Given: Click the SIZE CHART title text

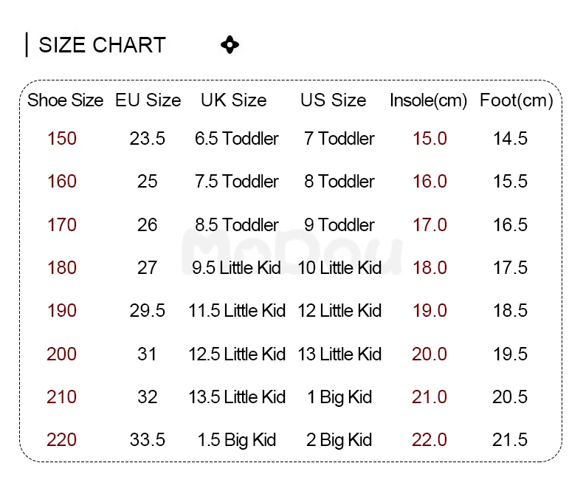Looking at the screenshot, I should click(x=102, y=45).
